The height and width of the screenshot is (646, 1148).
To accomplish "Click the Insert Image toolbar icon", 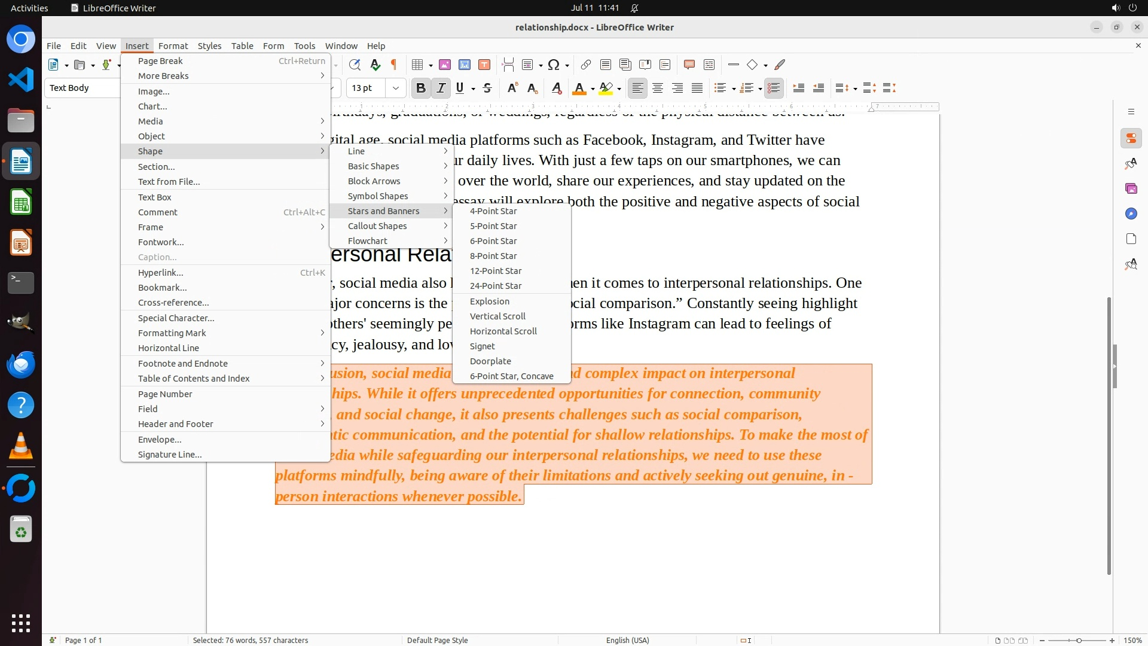I will (445, 65).
